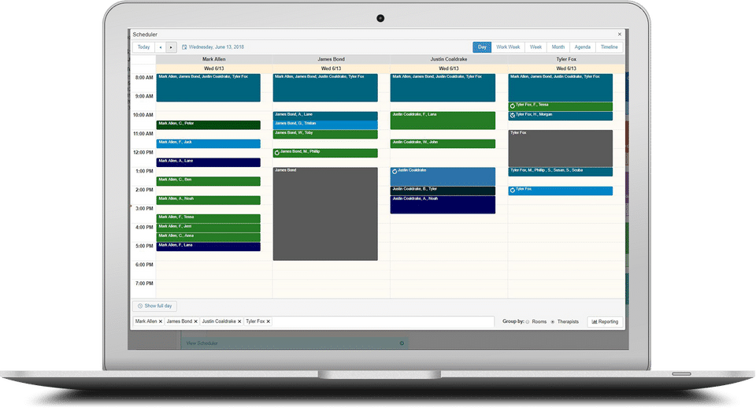Jump to Today

pyautogui.click(x=143, y=47)
